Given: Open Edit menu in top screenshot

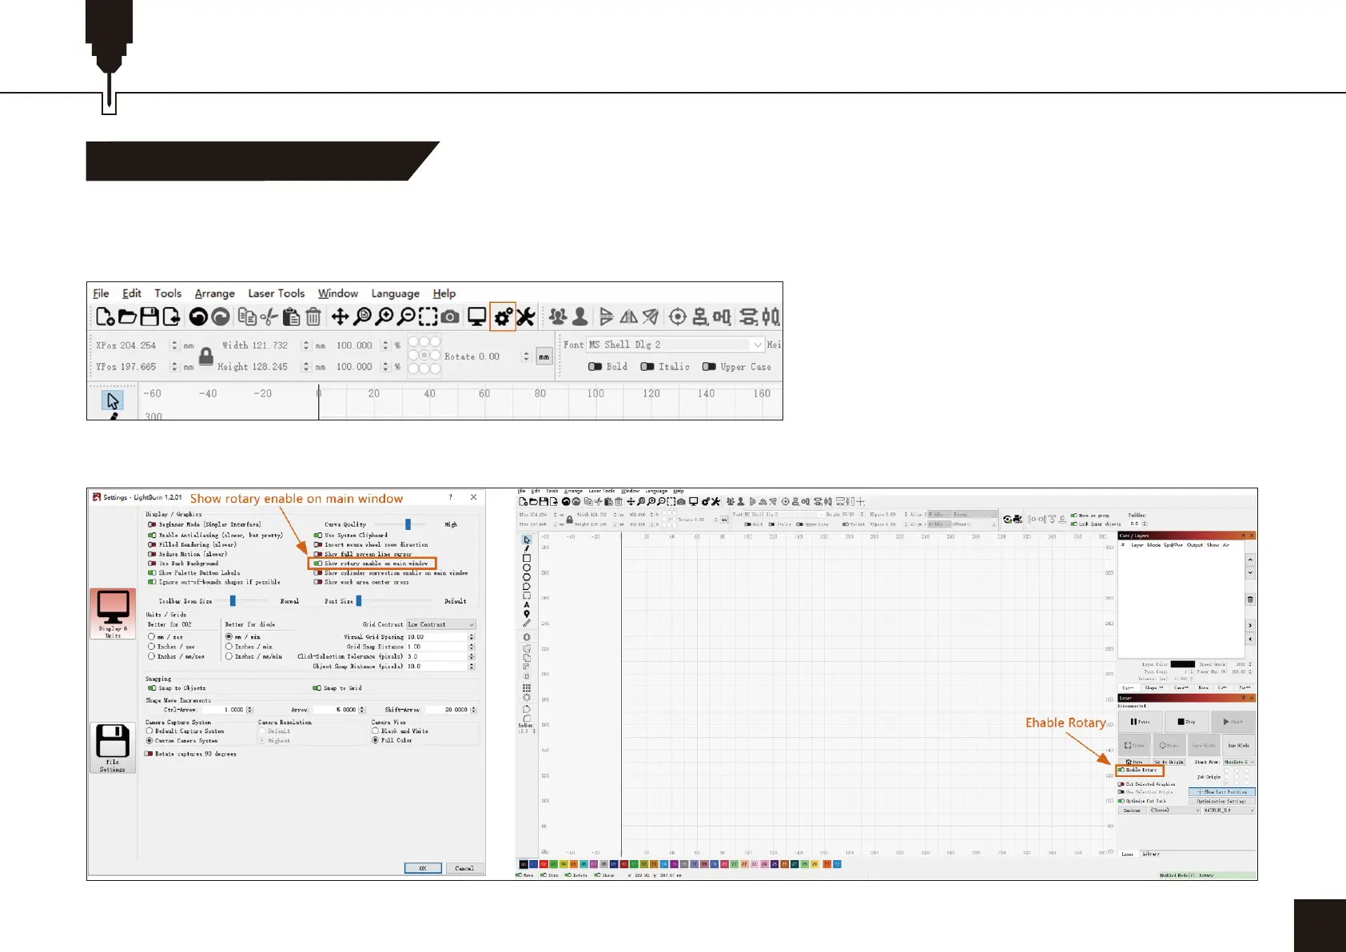Looking at the screenshot, I should [132, 293].
